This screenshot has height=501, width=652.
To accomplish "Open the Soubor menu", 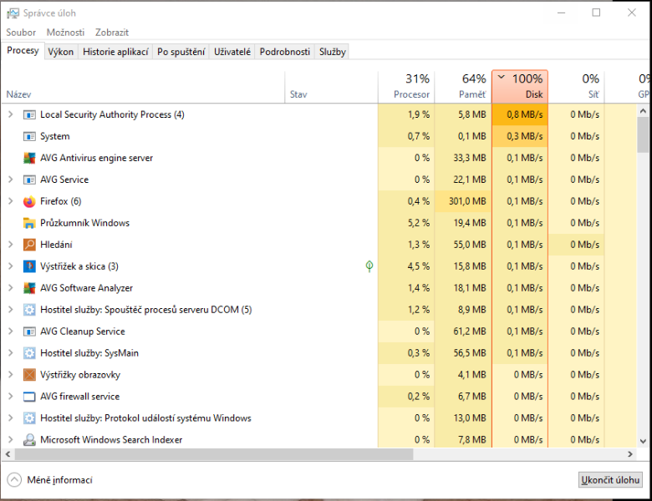I will coord(21,33).
